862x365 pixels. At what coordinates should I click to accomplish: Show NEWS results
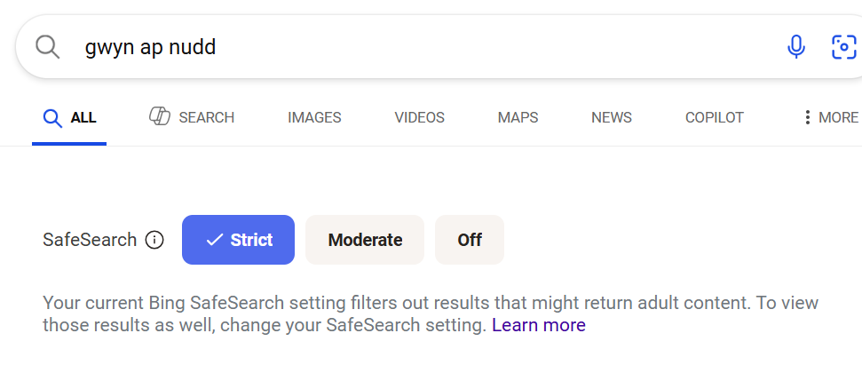612,117
